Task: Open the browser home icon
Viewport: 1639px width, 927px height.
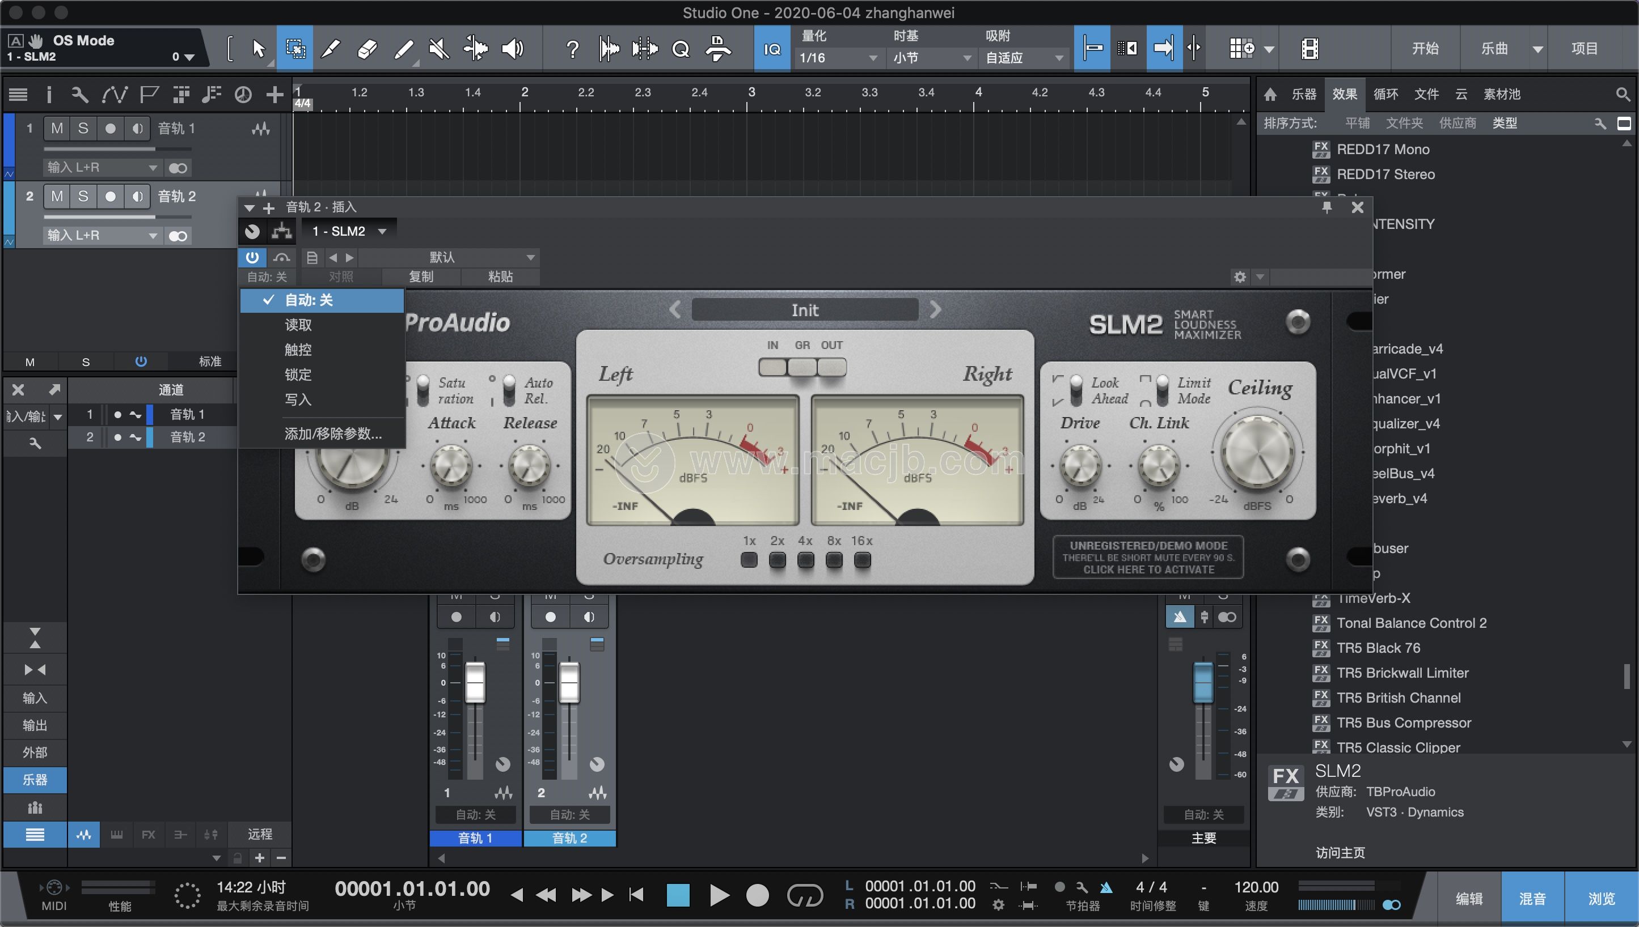Action: coord(1270,94)
